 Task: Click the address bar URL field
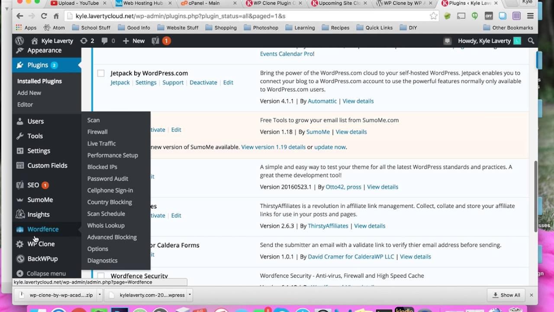[x=251, y=16]
